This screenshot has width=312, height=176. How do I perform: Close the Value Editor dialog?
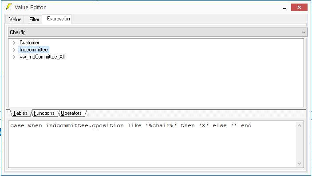299,8
